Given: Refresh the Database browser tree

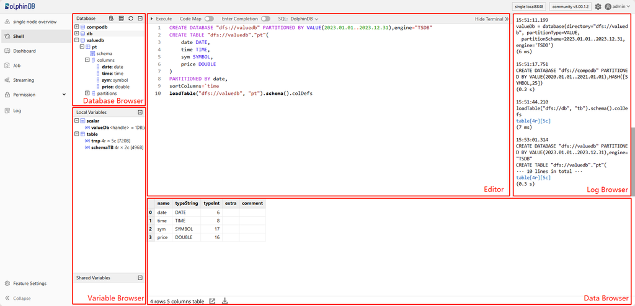Looking at the screenshot, I should tap(131, 19).
